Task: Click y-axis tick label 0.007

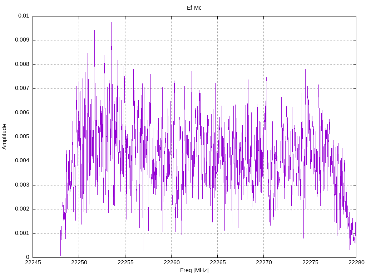Action: coord(22,88)
